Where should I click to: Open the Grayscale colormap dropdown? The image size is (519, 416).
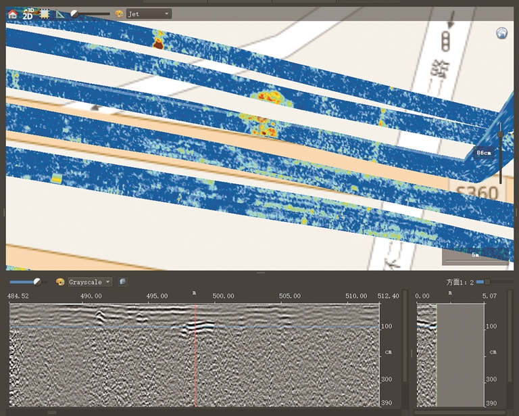[x=90, y=281]
